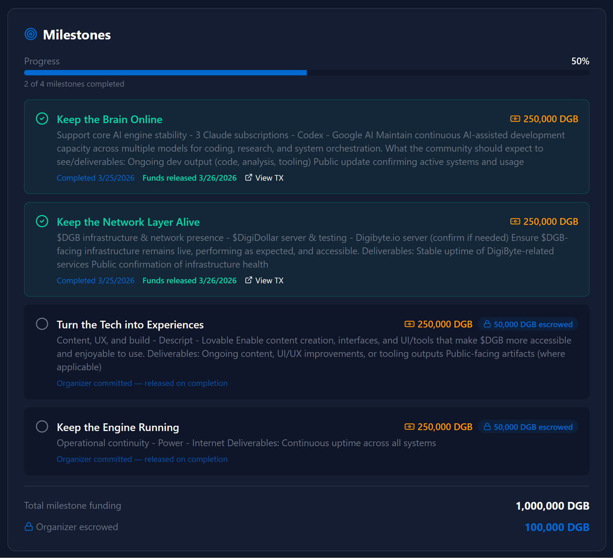Open the 50,000 DGB escrowed badge details

tap(528, 324)
